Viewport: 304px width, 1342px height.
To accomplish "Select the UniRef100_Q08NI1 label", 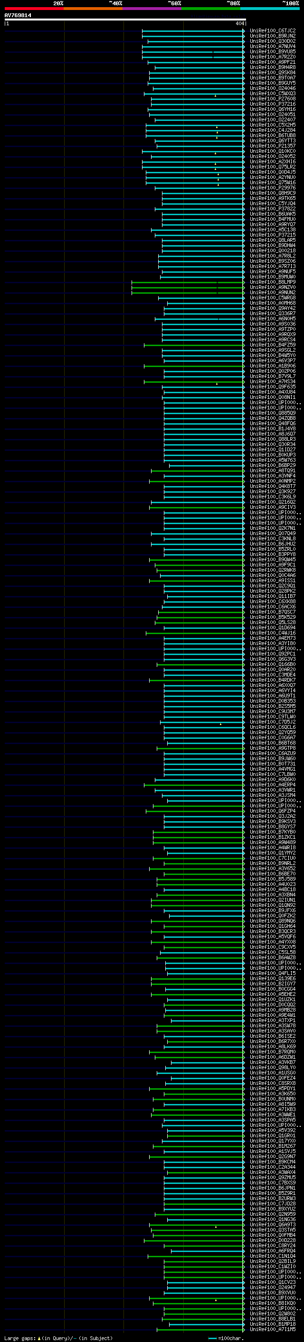I will click(272, 397).
